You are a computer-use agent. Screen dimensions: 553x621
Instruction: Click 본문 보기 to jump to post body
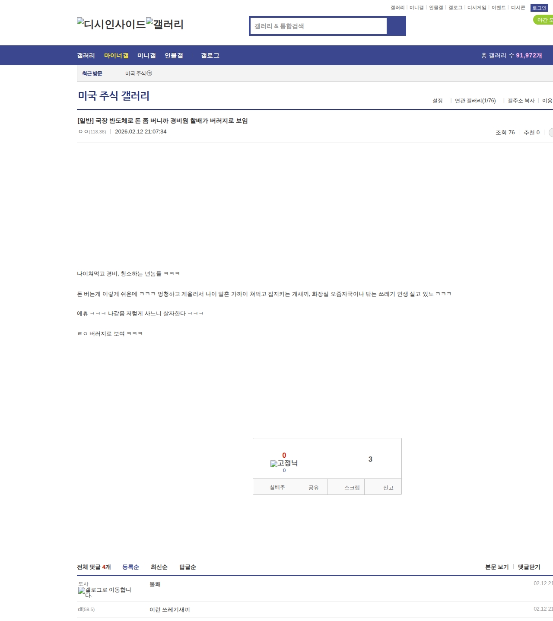[497, 567]
